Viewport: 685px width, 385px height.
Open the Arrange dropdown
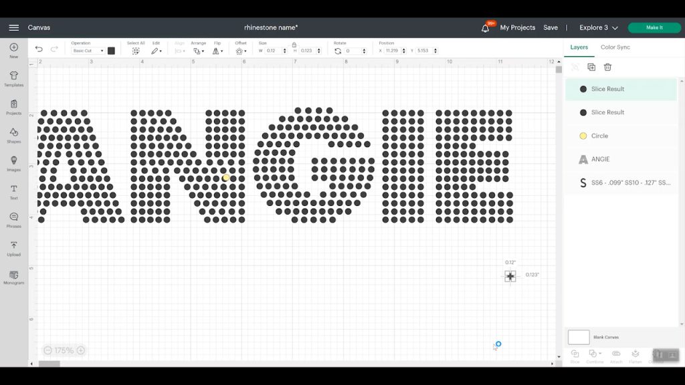pyautogui.click(x=199, y=51)
